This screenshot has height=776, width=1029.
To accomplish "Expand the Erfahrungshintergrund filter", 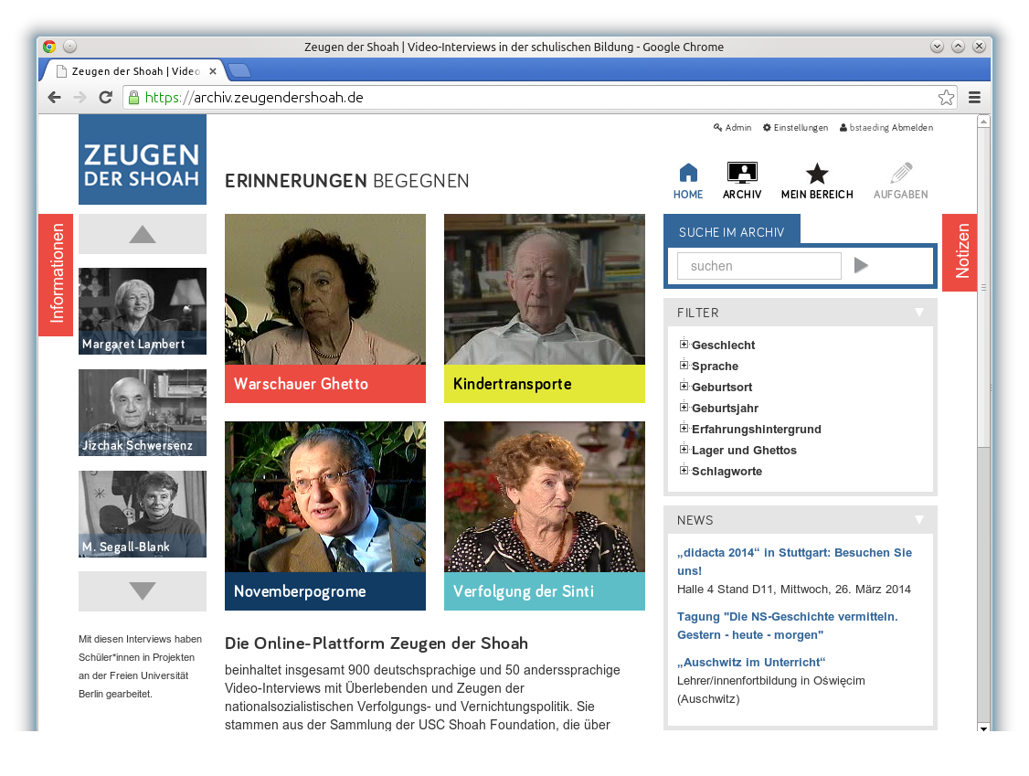I will click(x=684, y=428).
